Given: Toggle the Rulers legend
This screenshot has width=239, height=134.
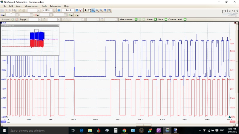Looking at the screenshot, I should point(155,19).
